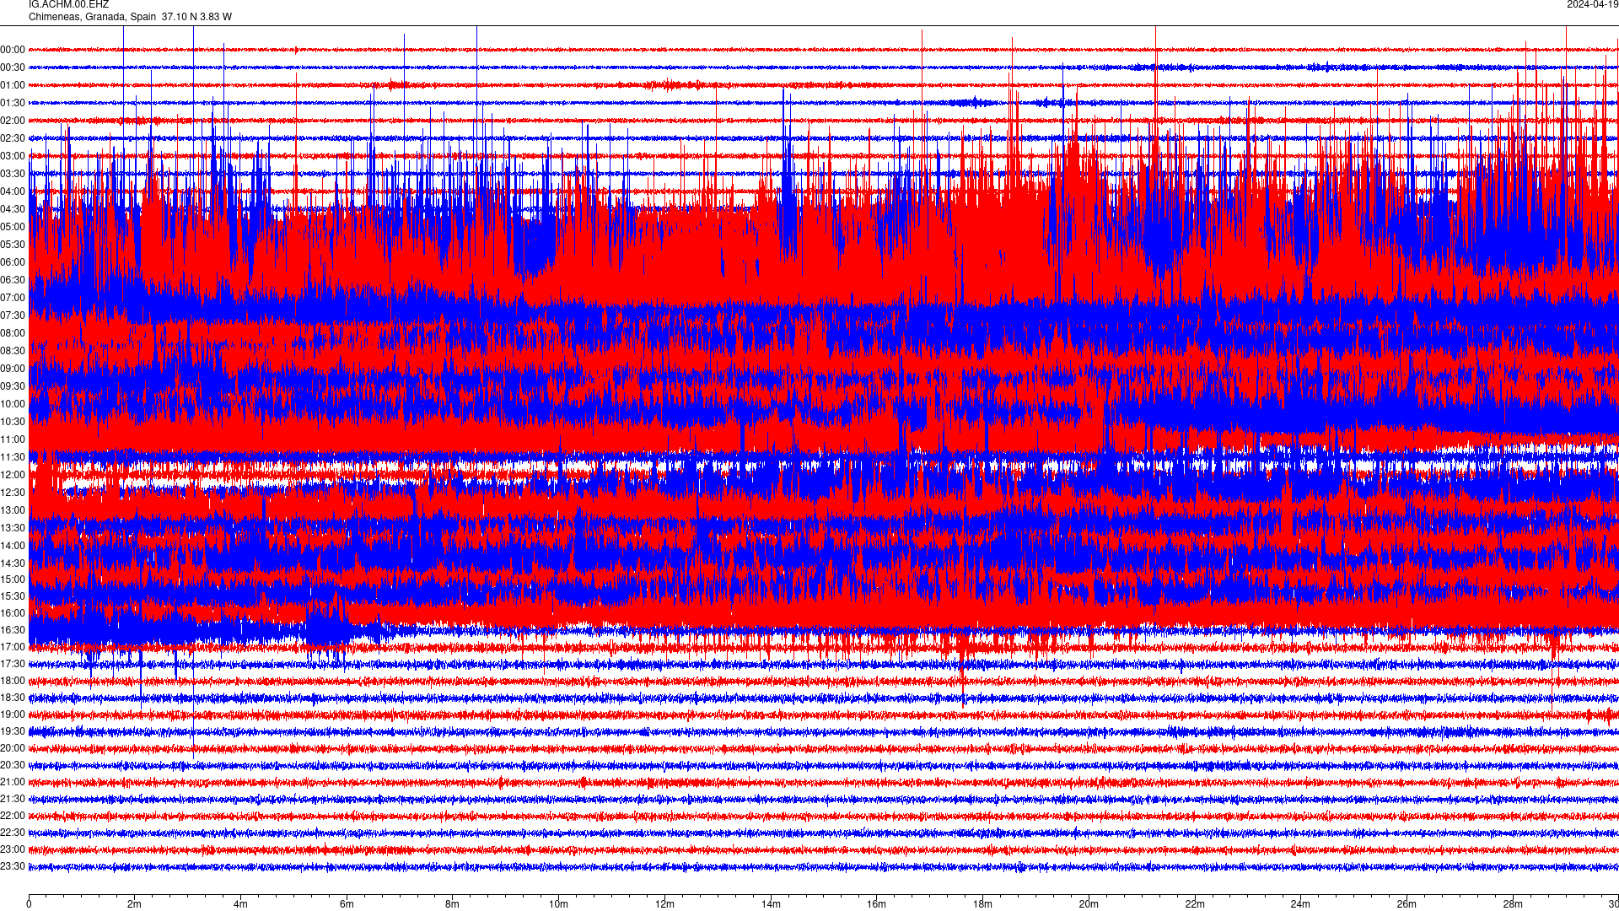Click the 06:00 time row label

(13, 262)
